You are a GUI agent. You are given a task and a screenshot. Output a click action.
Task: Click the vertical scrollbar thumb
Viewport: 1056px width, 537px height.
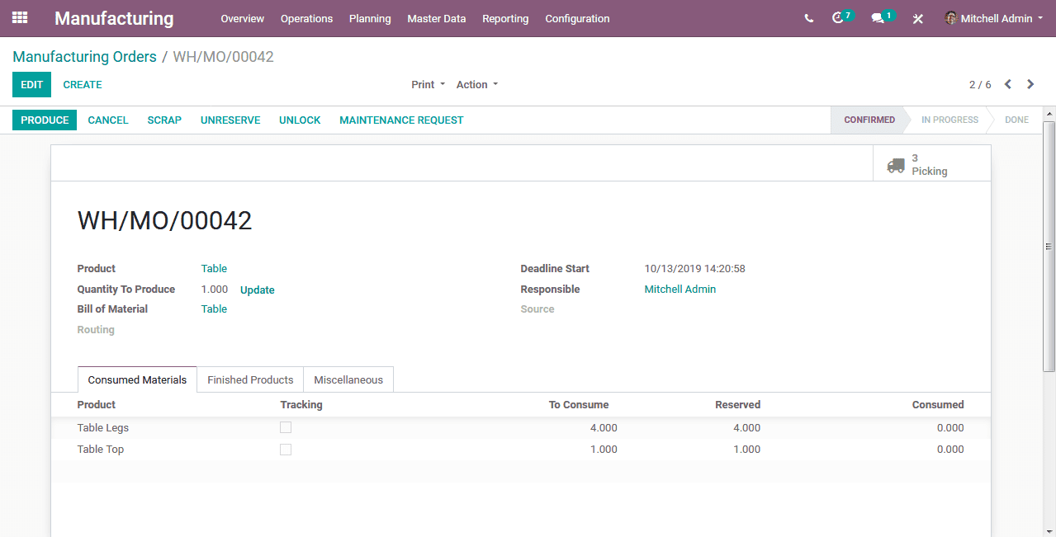coord(1049,245)
